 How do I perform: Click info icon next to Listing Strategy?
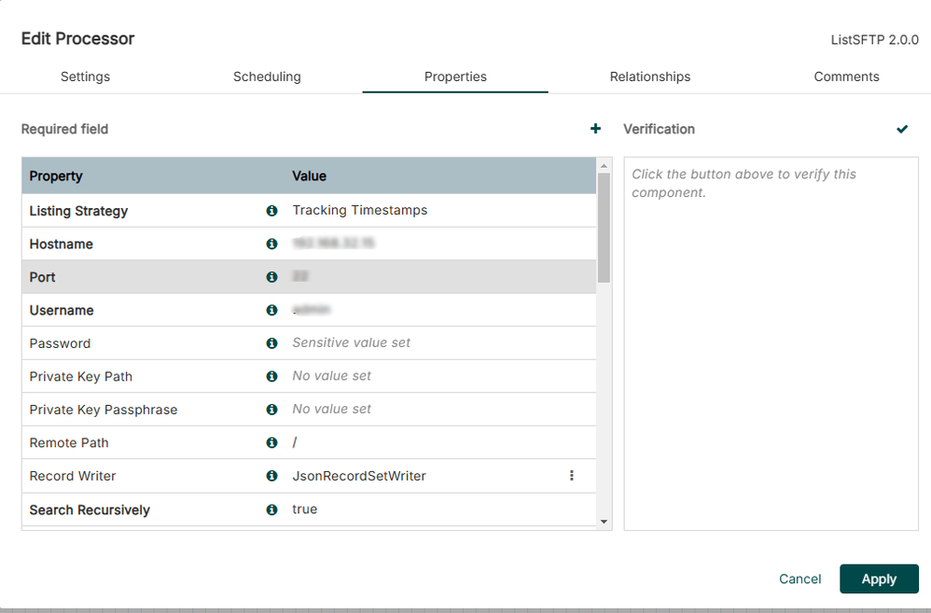coord(271,211)
